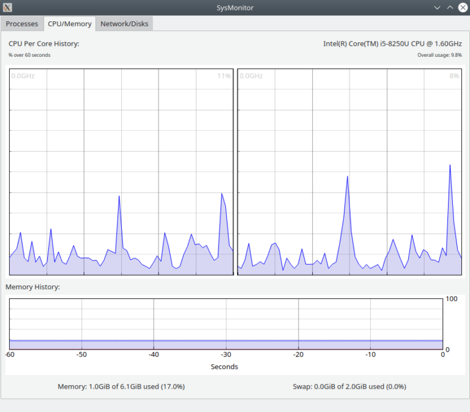Click the -30 mark on seconds axis
470x412 pixels.
coord(225,355)
